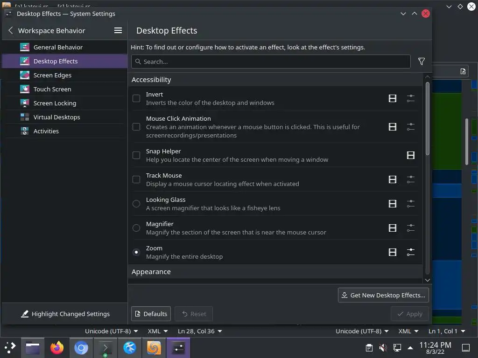
Task: Select the Magnifier radio button
Action: click(136, 228)
